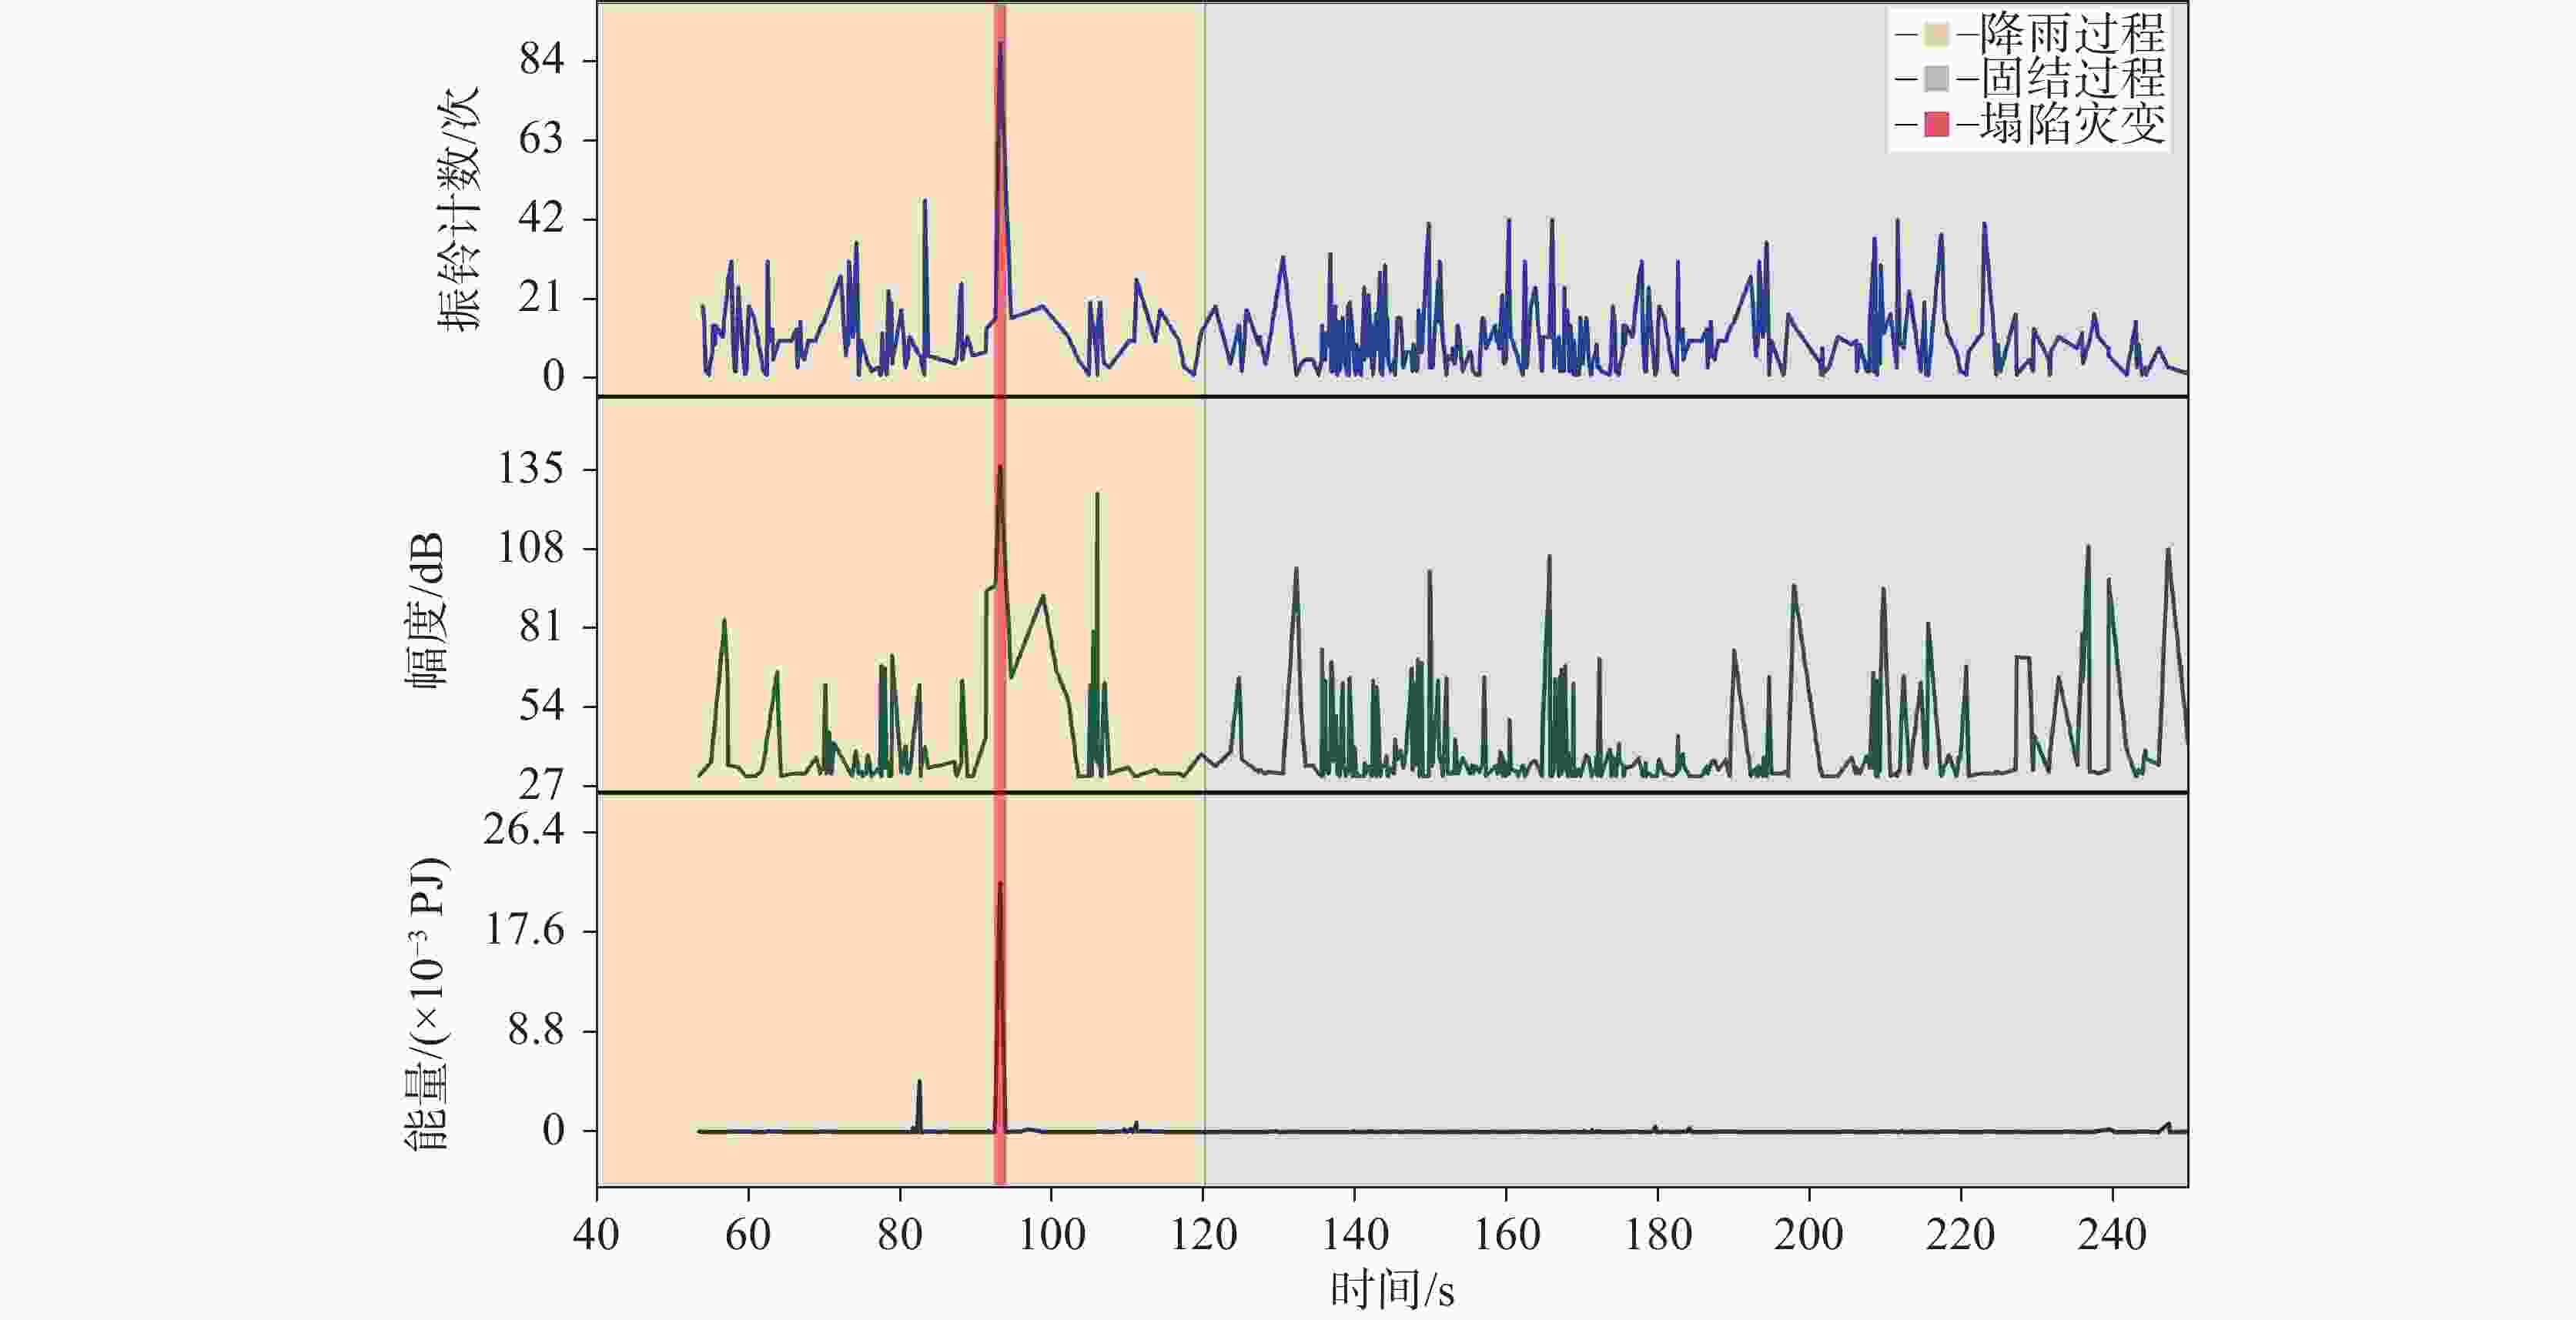Click the x-axis tick label 40
The height and width of the screenshot is (1320, 2576).
(x=596, y=1235)
